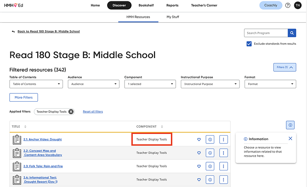Switch to the My Stuff tab
The width and height of the screenshot is (307, 187).
pyautogui.click(x=173, y=17)
